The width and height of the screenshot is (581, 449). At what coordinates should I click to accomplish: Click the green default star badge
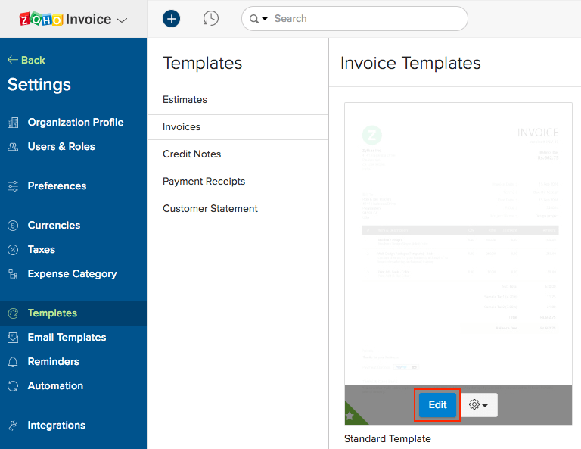353,415
